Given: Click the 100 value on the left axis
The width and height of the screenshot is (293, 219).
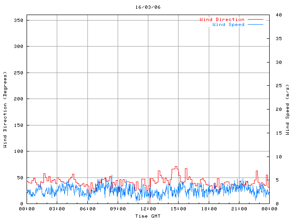Looking at the screenshot, I should click(18, 151).
